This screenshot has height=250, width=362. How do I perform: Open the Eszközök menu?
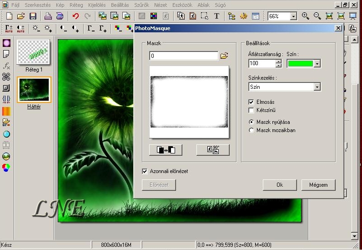[182, 5]
